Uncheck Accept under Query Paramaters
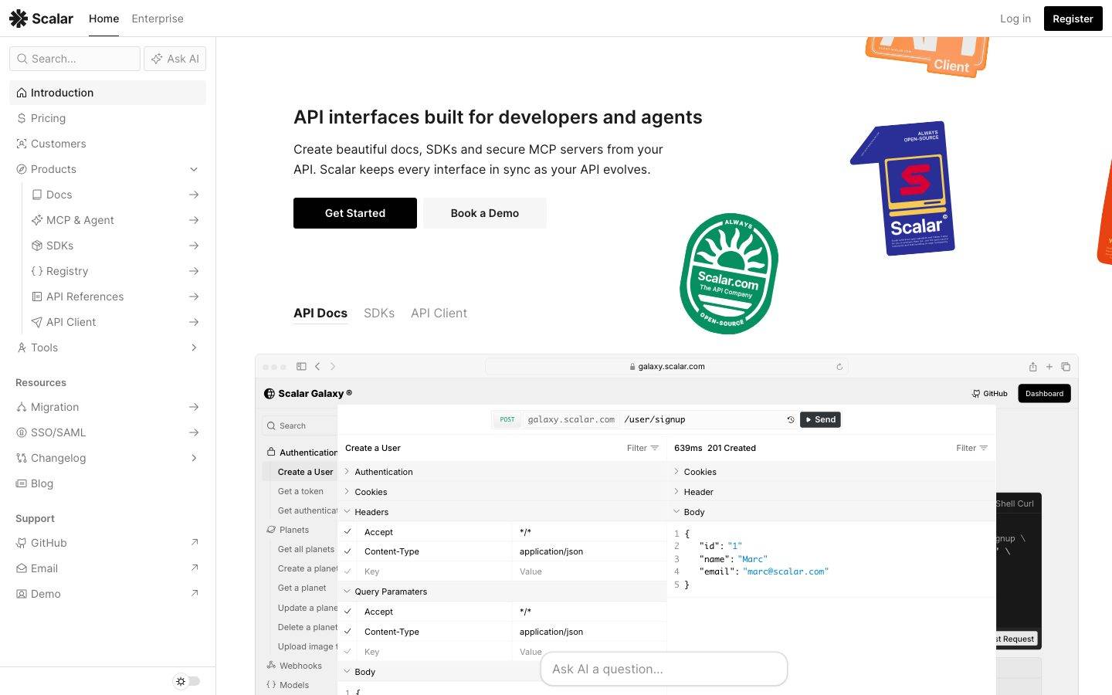The image size is (1112, 695). pyautogui.click(x=347, y=612)
